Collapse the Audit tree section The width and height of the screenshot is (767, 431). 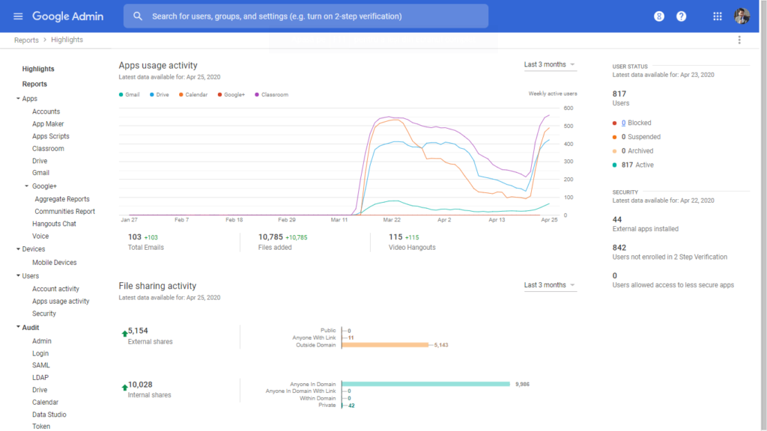point(18,327)
